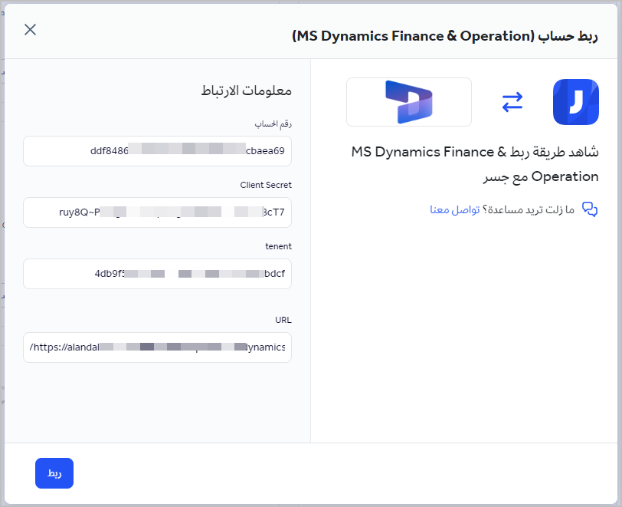
Task: Click the Jisr logo icon
Action: [576, 102]
